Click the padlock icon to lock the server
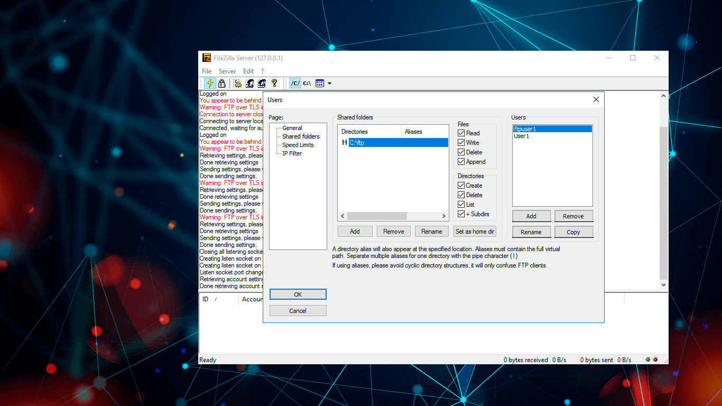Screen dimensions: 722x406 pos(222,83)
